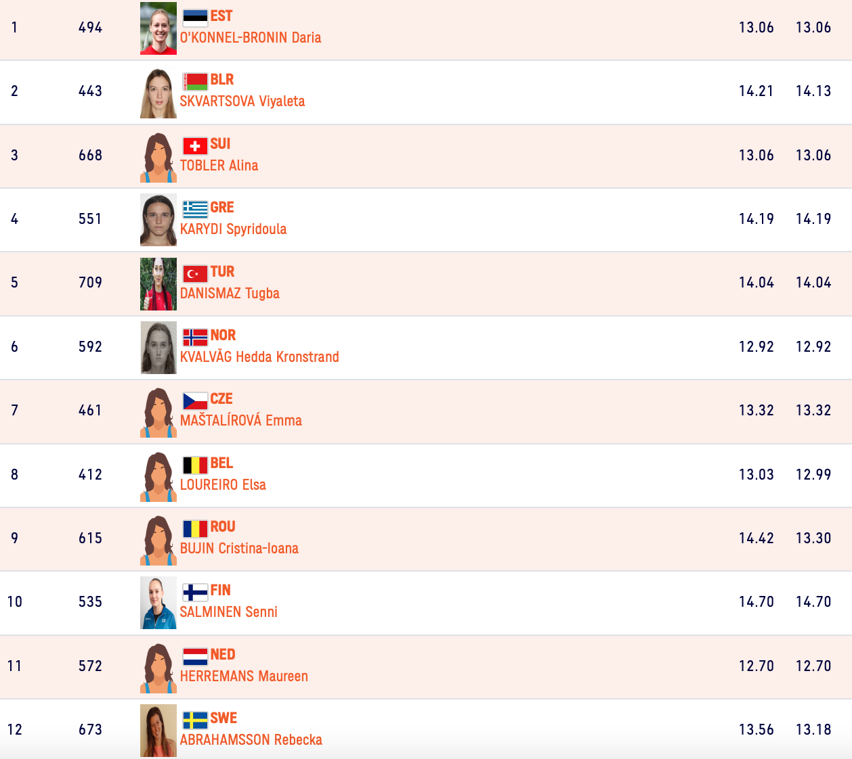Click the Greece flag icon
The image size is (852, 759).
click(x=195, y=209)
